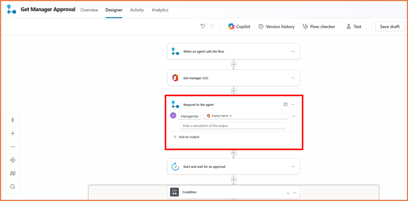Switch to the Activity tab
This screenshot has height=201, width=408.
pyautogui.click(x=137, y=10)
